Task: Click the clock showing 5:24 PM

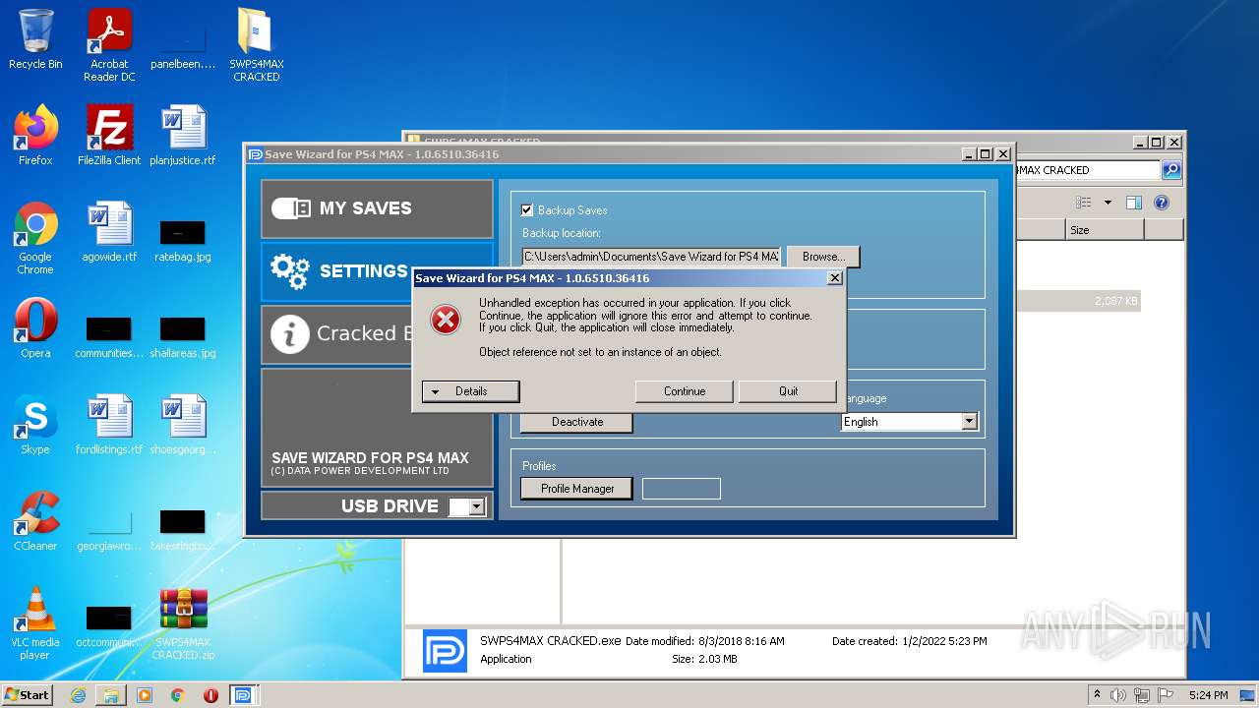Action: (1208, 695)
